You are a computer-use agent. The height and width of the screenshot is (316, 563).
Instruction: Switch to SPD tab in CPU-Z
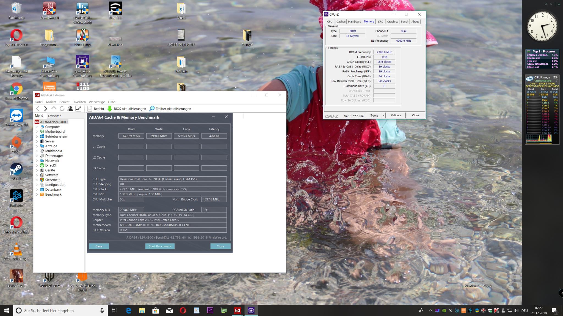[380, 22]
